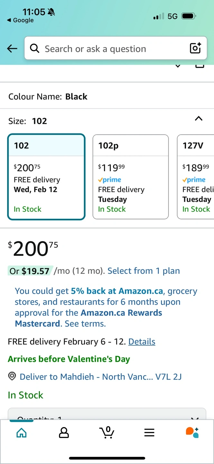Open the account profile icon
This screenshot has width=214, height=464.
64,433
